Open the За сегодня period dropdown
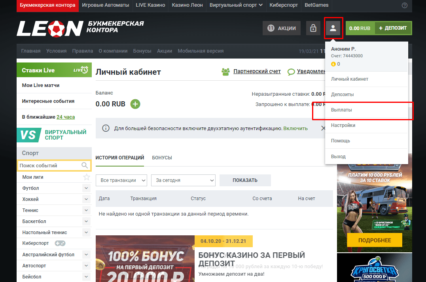Screen dimensions: 426x282 click(x=184, y=180)
